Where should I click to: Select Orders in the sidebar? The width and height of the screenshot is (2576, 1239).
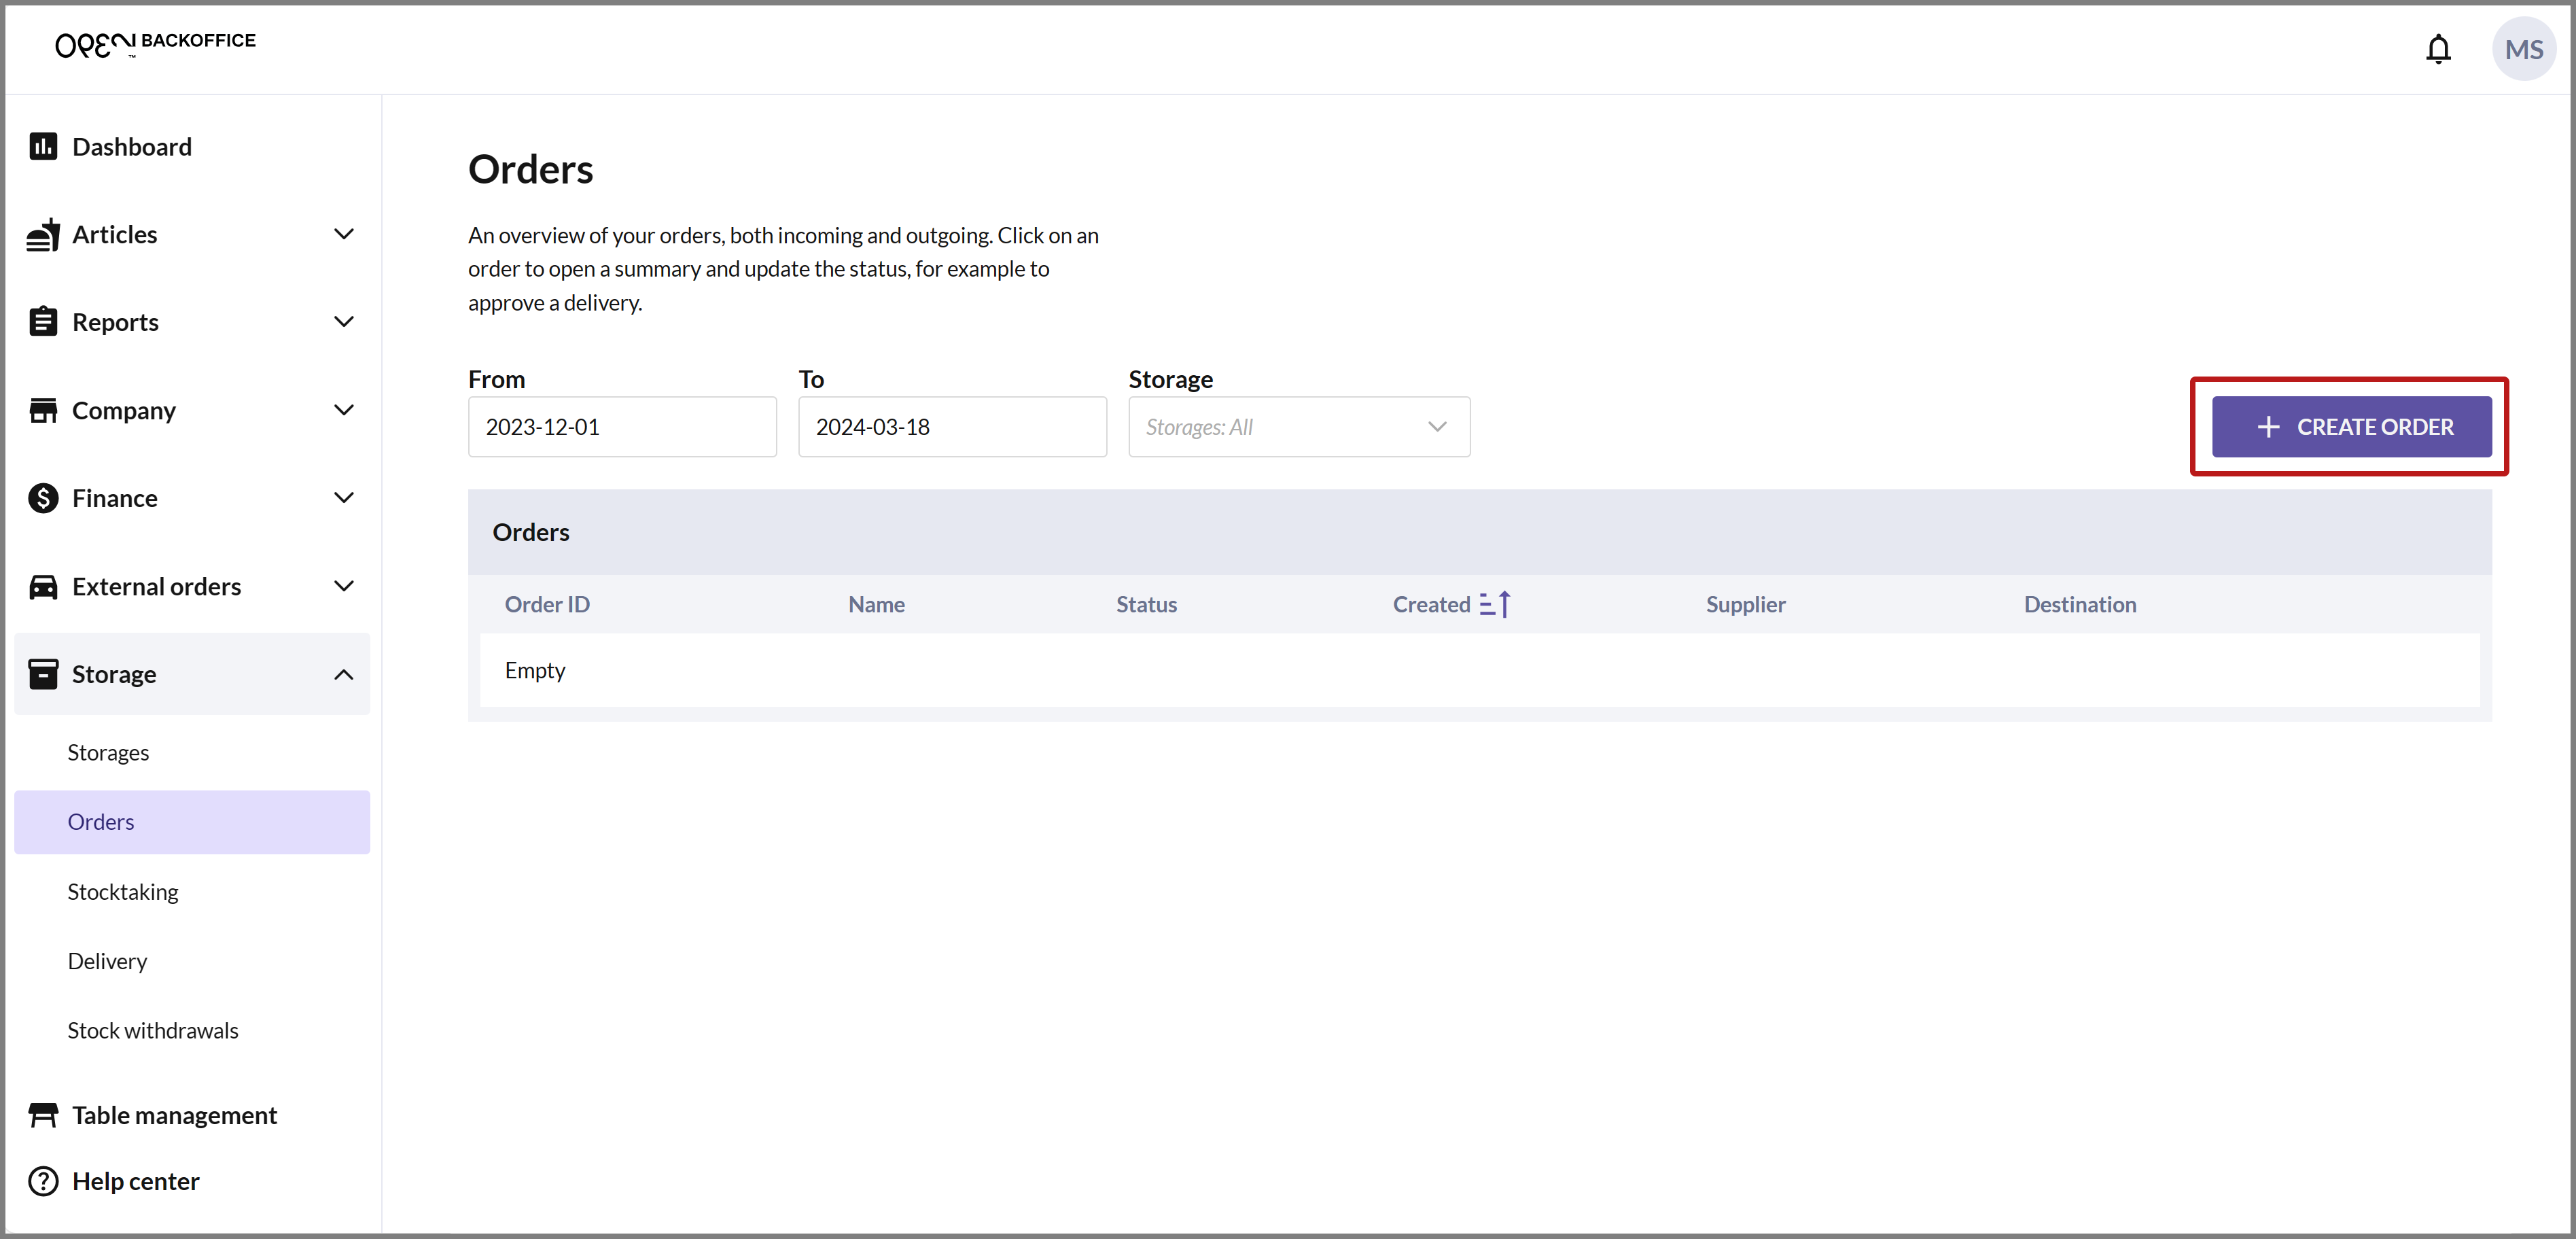click(x=192, y=822)
